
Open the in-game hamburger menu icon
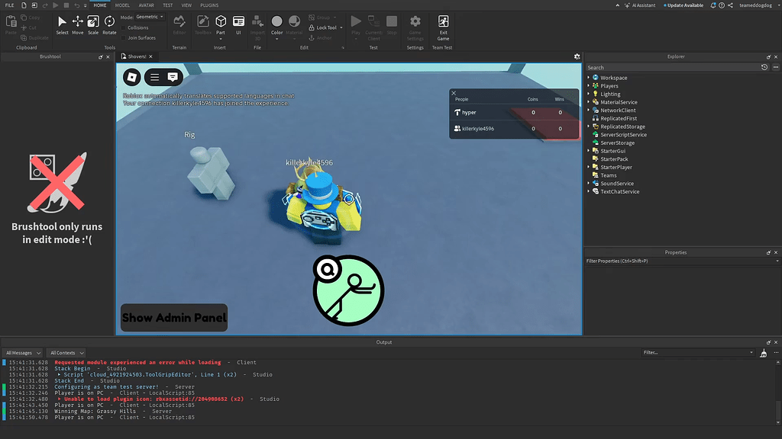click(x=154, y=77)
